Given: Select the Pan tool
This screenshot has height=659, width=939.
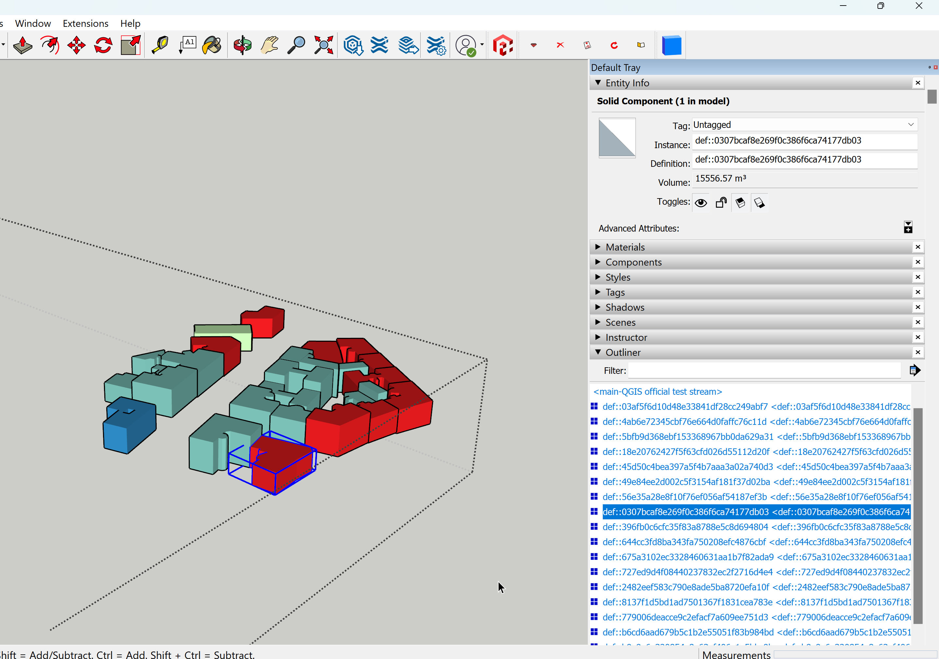Looking at the screenshot, I should (x=269, y=45).
